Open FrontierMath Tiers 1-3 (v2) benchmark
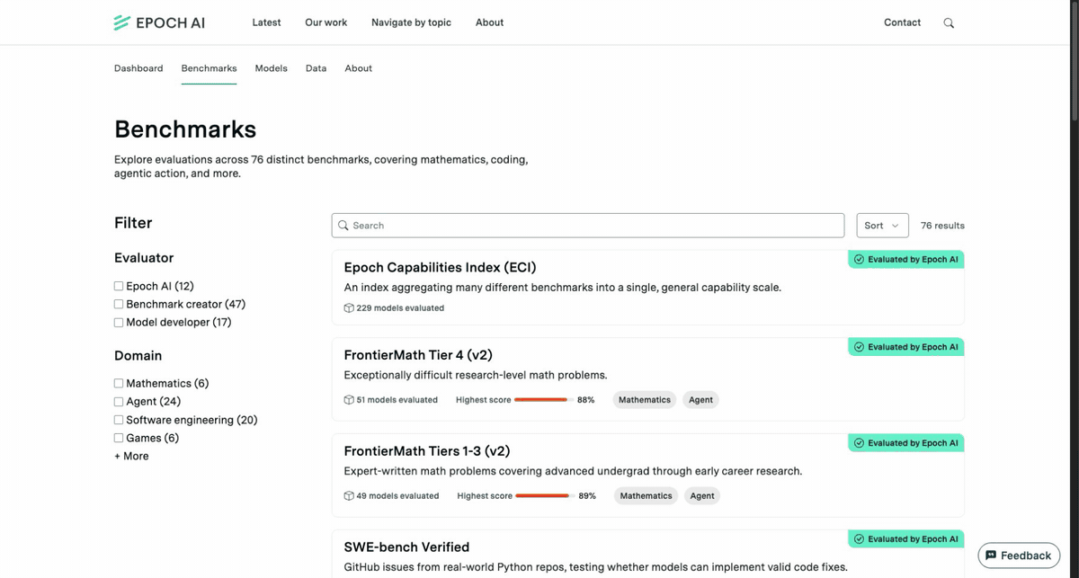The height and width of the screenshot is (578, 1079). coord(427,451)
